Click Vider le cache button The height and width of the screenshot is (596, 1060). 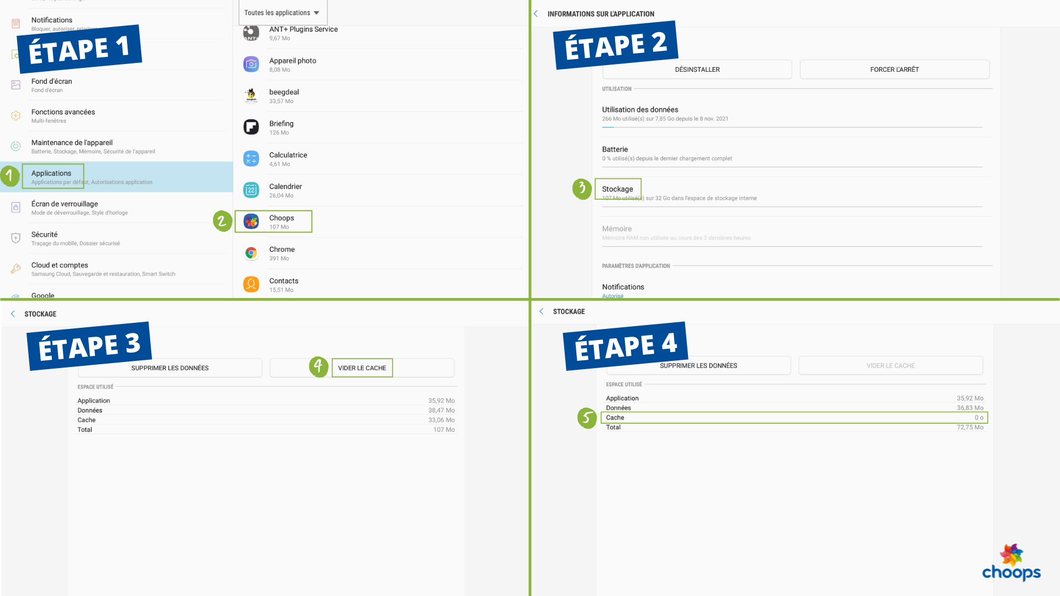(362, 368)
